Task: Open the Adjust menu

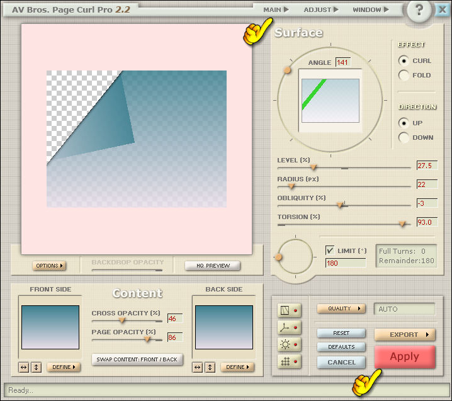Action: click(321, 10)
